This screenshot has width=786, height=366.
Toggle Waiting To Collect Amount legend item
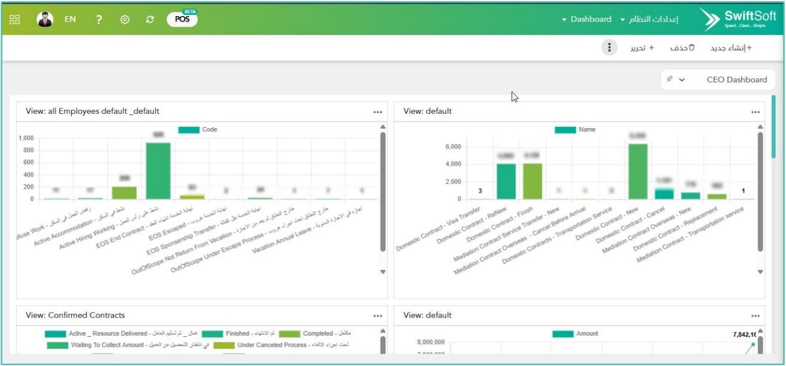point(128,345)
